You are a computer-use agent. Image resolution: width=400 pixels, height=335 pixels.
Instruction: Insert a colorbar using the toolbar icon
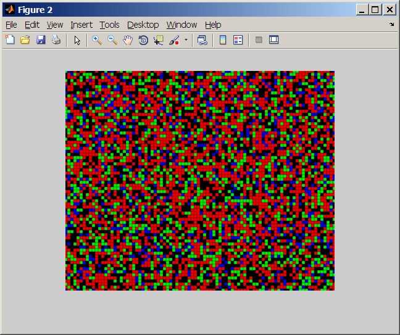click(223, 40)
